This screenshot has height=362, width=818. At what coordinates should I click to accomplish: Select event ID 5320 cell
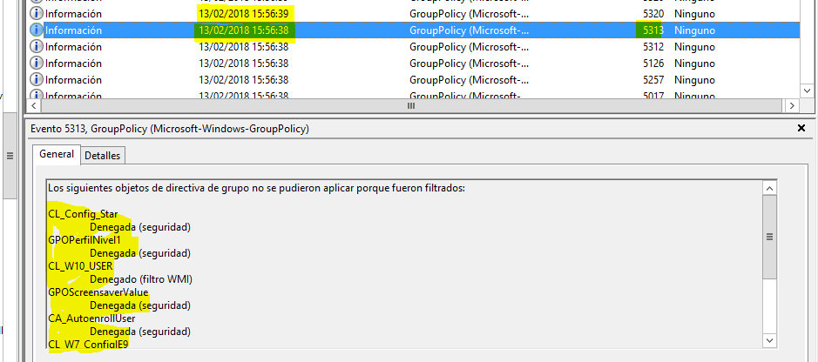[x=653, y=14]
